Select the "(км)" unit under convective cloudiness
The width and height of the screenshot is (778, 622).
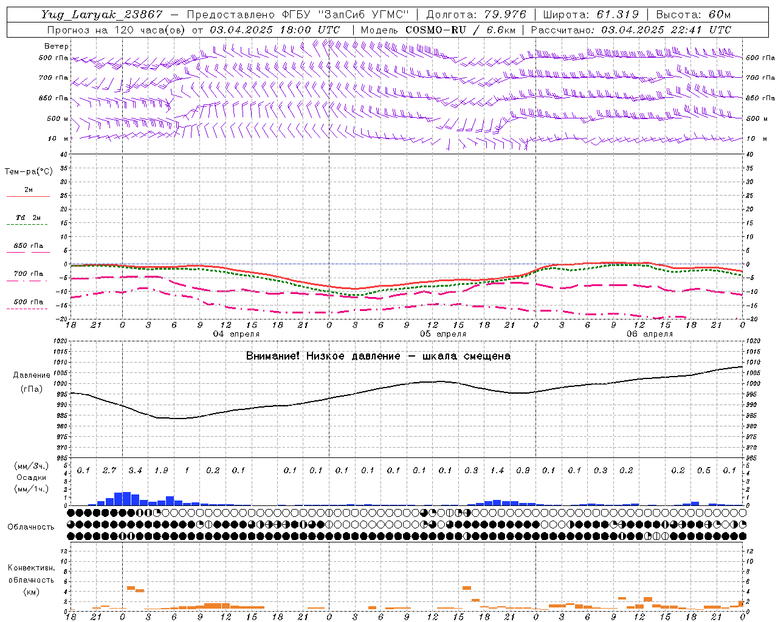31,592
